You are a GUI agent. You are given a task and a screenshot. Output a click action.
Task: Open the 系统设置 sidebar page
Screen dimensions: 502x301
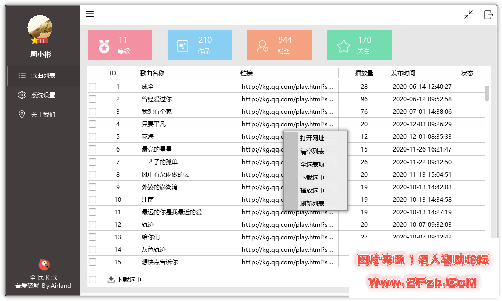pos(43,95)
